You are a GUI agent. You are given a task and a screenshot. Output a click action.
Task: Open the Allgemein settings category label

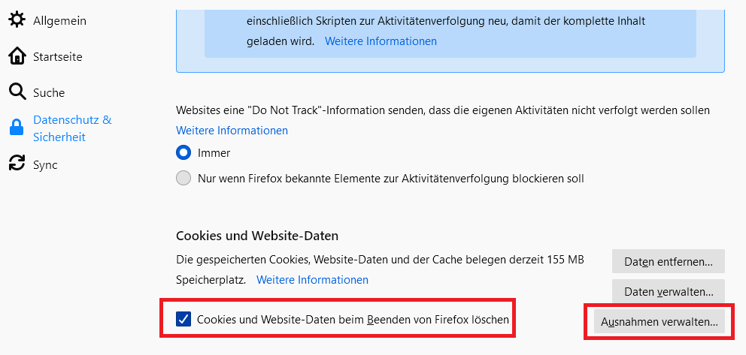(59, 21)
